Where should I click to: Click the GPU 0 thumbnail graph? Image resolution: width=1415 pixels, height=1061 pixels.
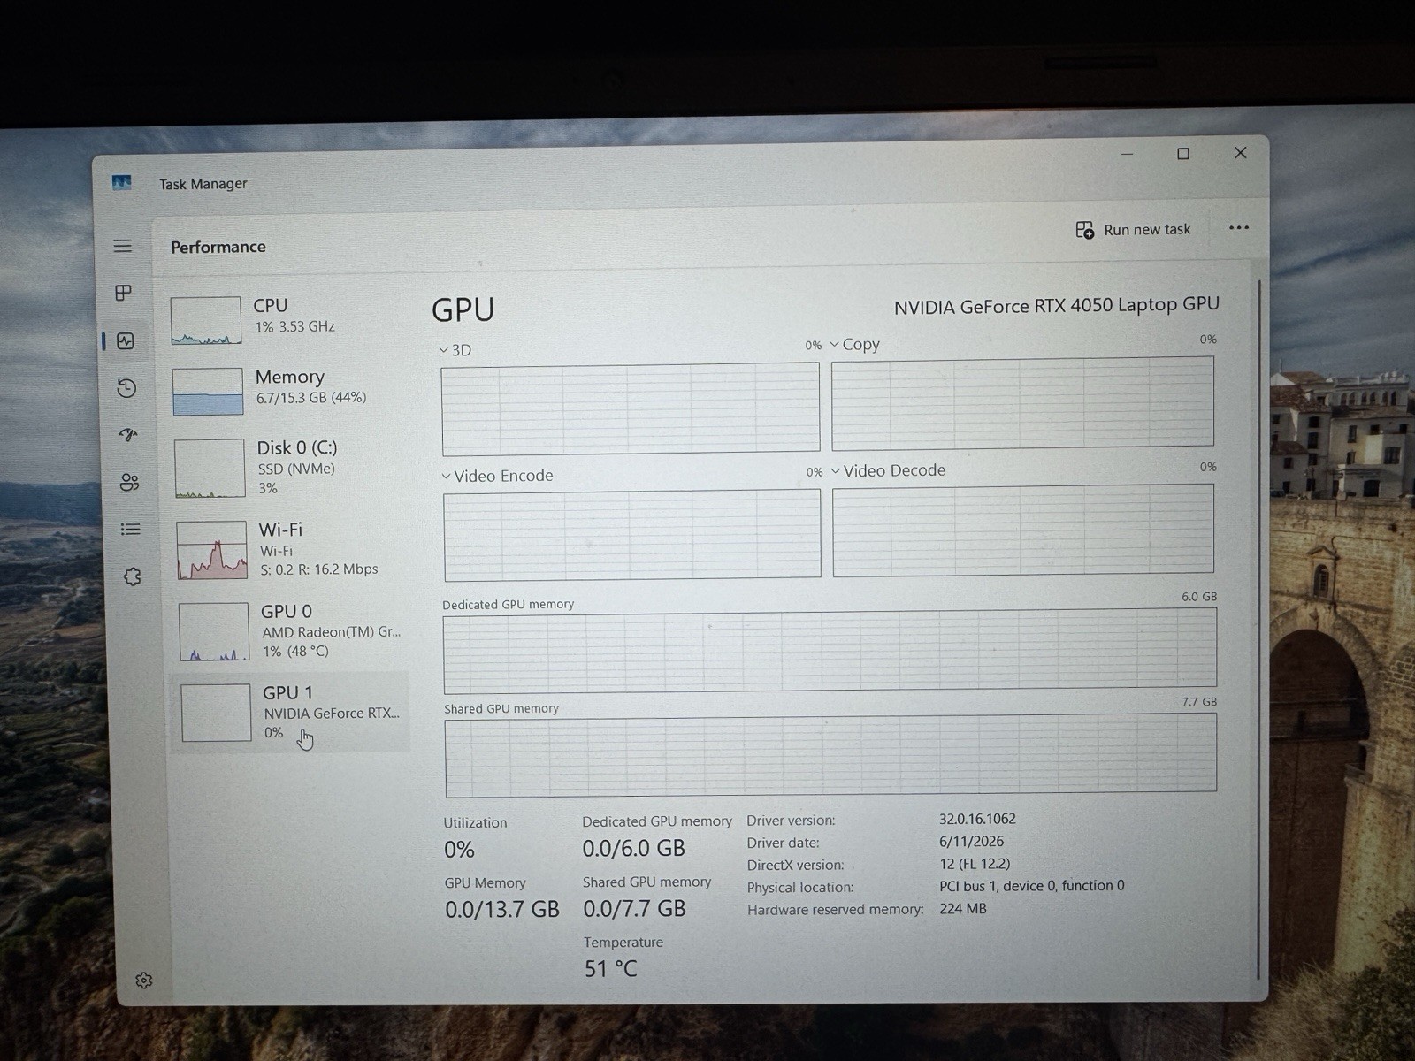pos(214,631)
